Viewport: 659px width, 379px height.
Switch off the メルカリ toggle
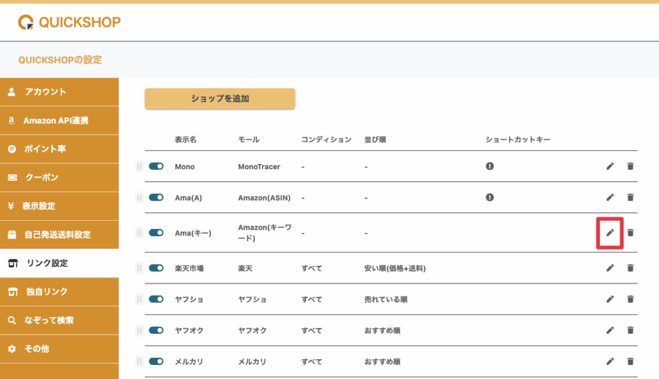coord(156,362)
